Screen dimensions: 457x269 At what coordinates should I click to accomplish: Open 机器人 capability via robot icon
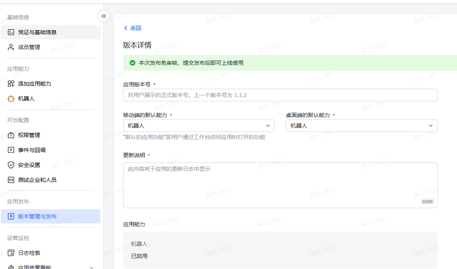[11, 99]
